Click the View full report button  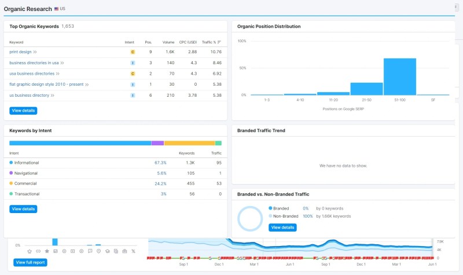(x=30, y=262)
